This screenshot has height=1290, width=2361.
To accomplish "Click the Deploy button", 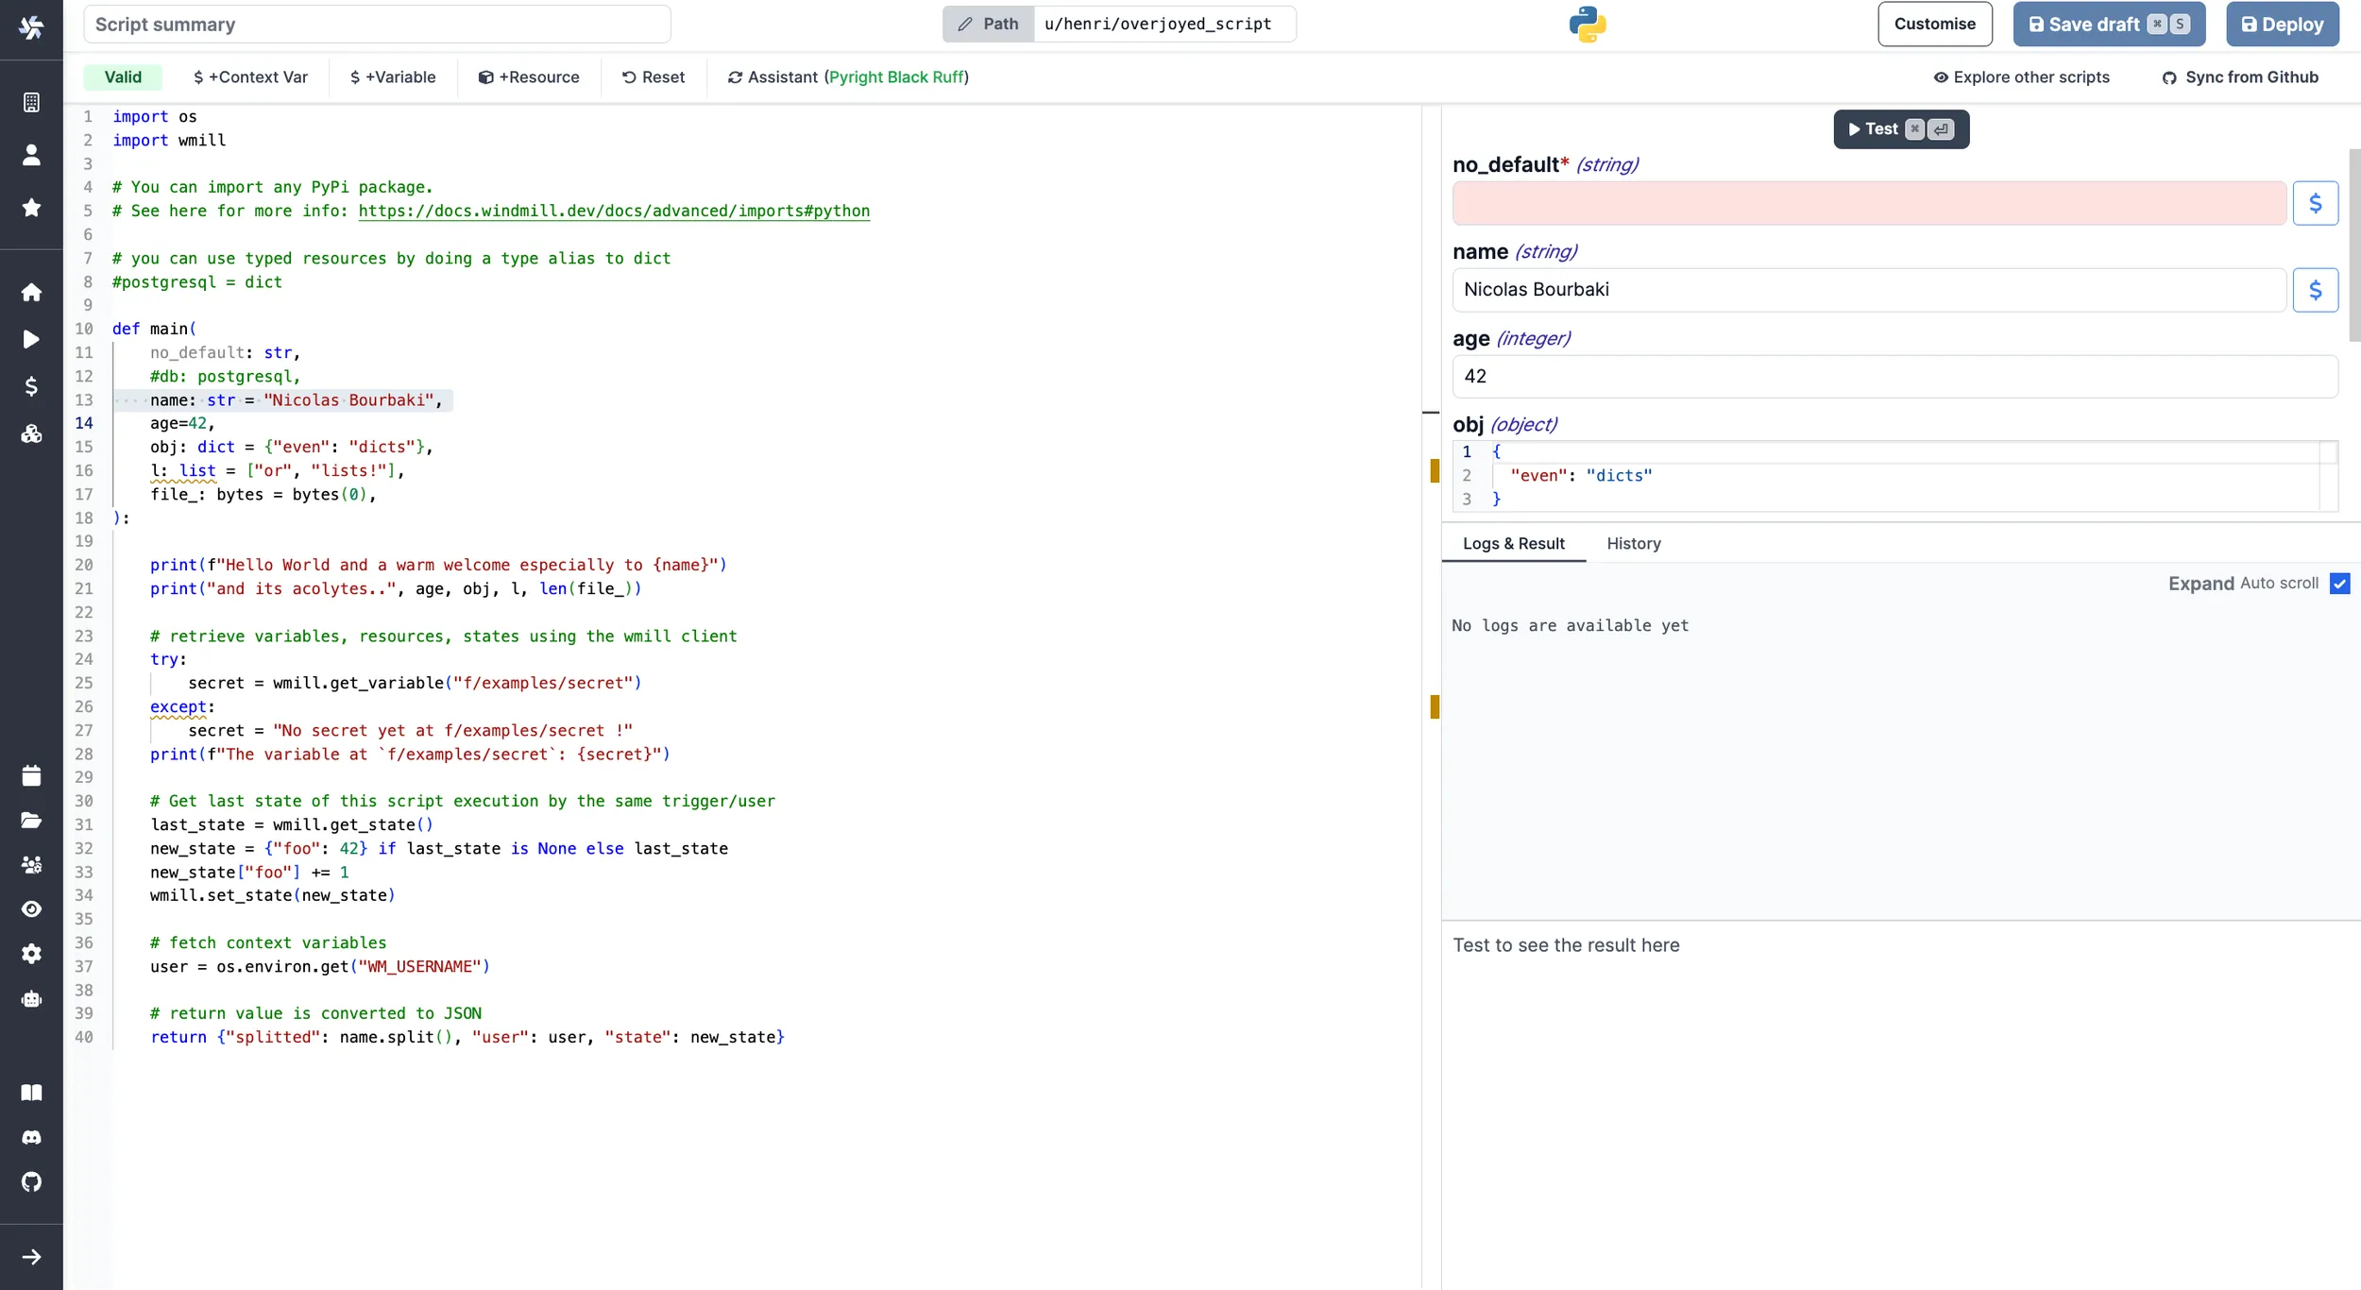I will [x=2282, y=24].
